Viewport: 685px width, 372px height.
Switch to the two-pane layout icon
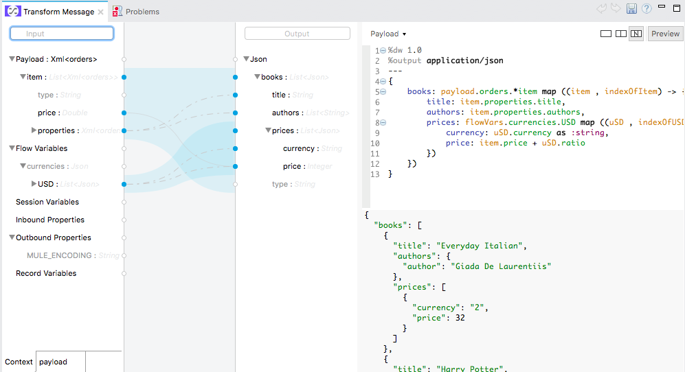pos(620,34)
